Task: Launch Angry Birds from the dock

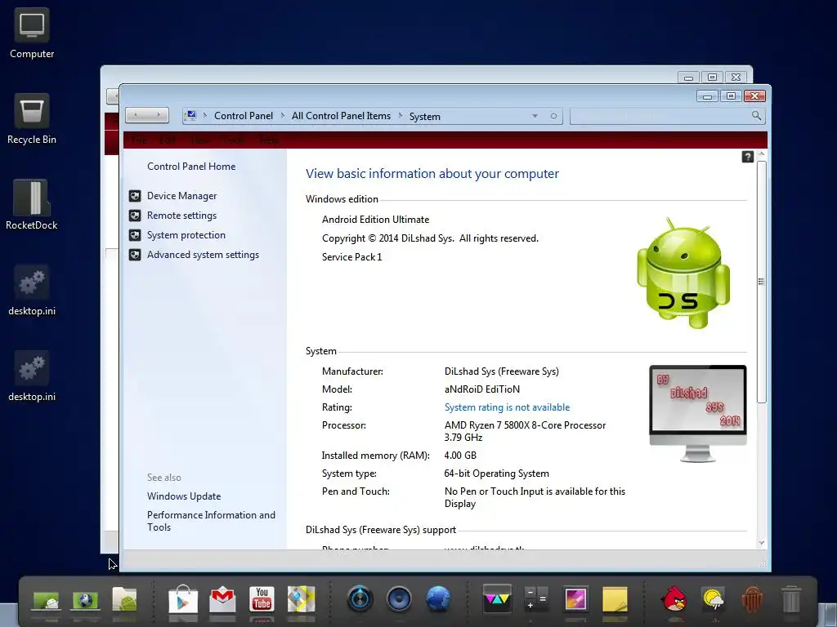Action: (674, 598)
